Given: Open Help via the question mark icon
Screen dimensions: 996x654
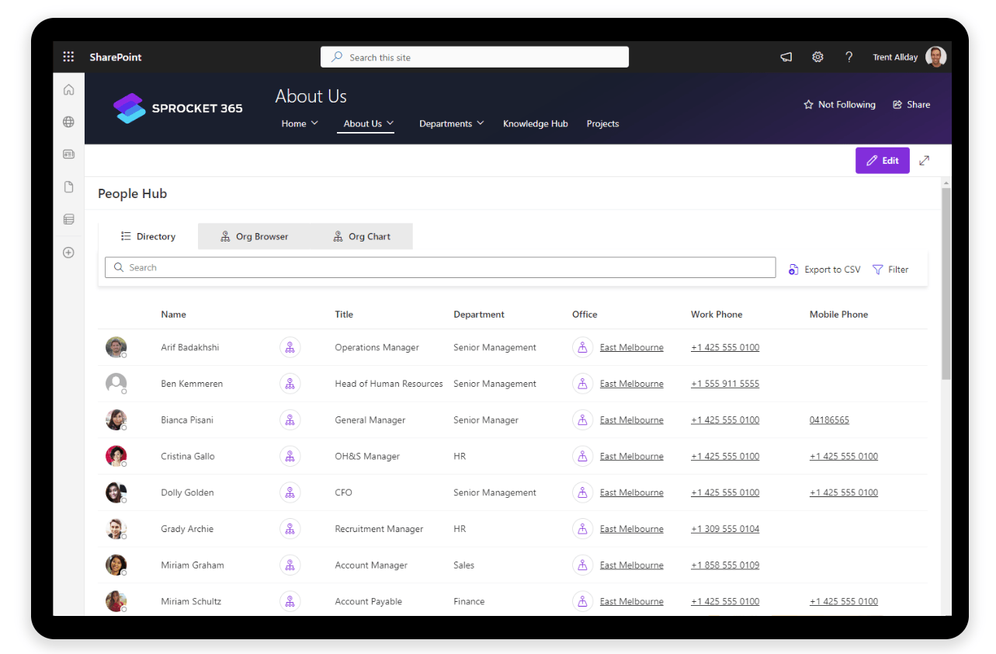Looking at the screenshot, I should pos(849,57).
